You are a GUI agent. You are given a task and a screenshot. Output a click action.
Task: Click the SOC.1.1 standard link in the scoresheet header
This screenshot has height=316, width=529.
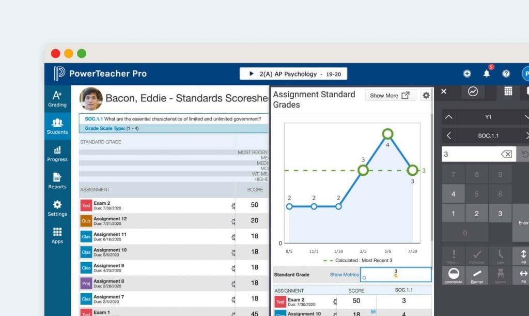[94, 119]
